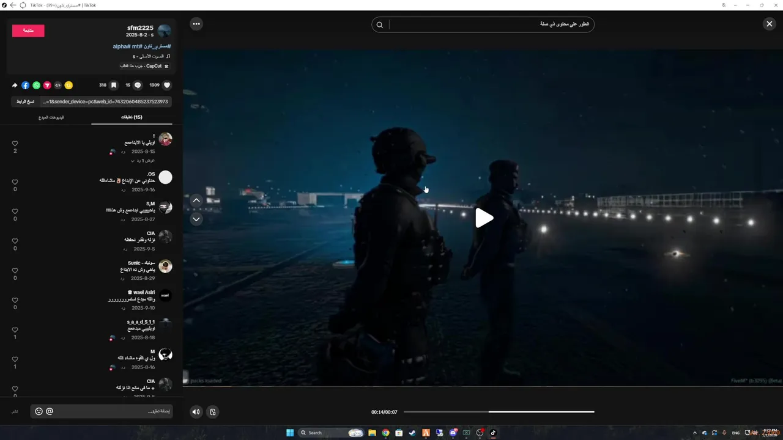The image size is (783, 440).
Task: Open Discord from the taskbar
Action: 453,433
